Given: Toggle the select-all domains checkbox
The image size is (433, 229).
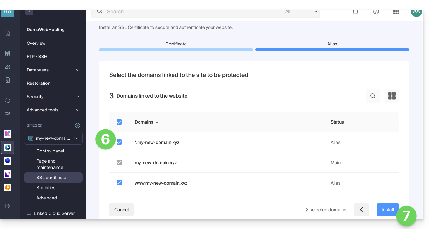Looking at the screenshot, I should pos(119,122).
